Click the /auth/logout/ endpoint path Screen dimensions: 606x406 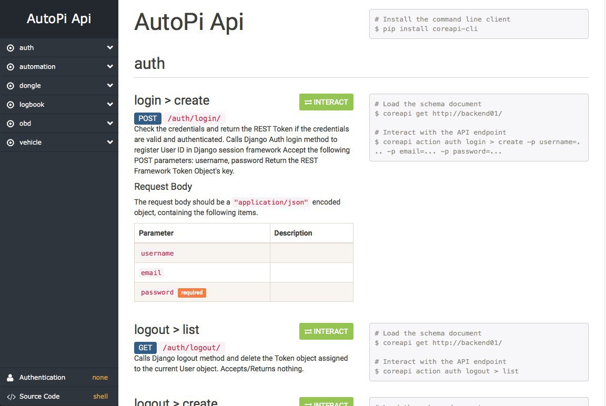191,348
